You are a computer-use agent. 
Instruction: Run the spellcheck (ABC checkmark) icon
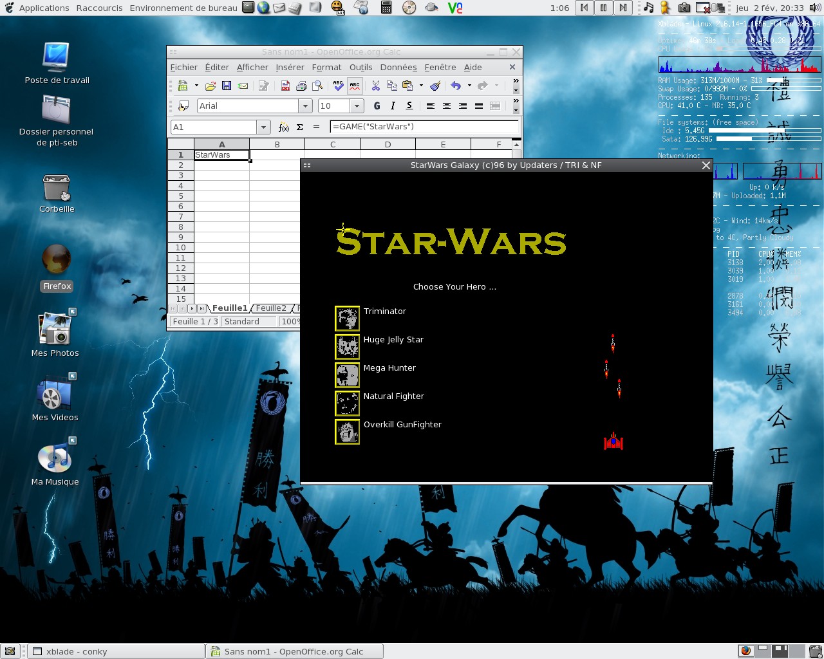click(339, 86)
